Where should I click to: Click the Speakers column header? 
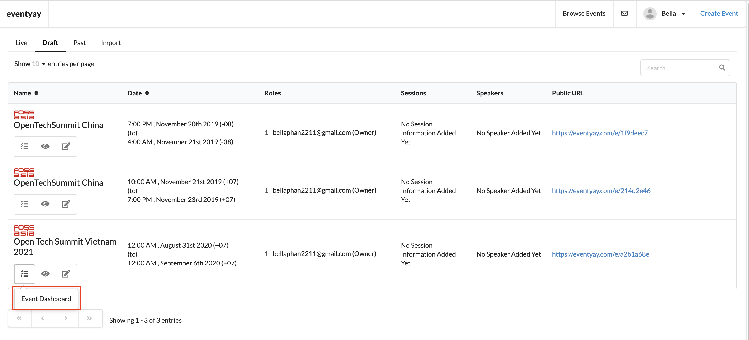(490, 93)
